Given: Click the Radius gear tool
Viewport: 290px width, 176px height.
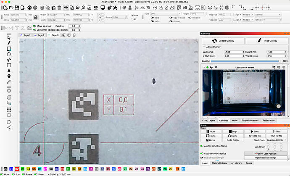Looking at the screenshot, I should 9,115.
